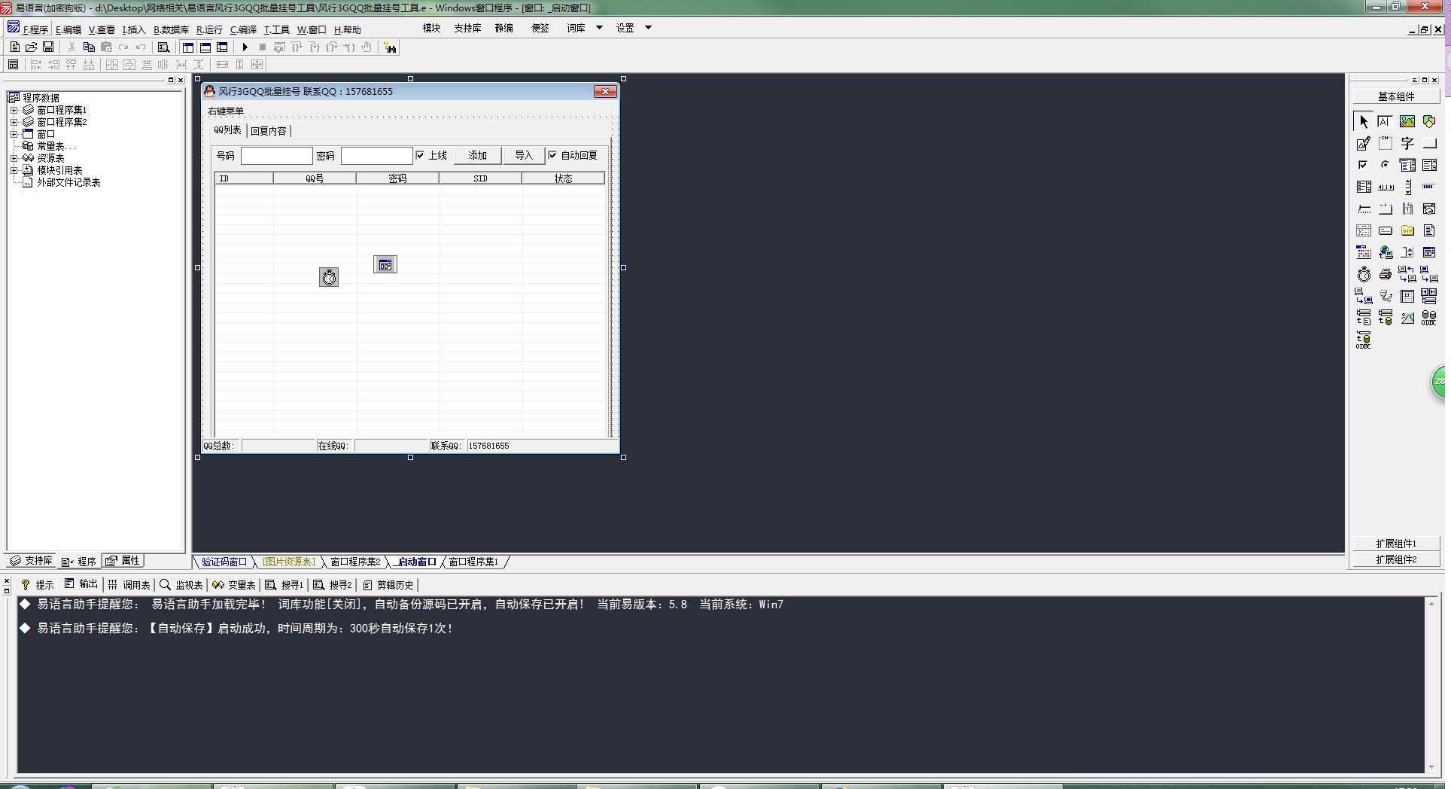The height and width of the screenshot is (789, 1451).
Task: Select the timer control on the form
Action: (329, 278)
